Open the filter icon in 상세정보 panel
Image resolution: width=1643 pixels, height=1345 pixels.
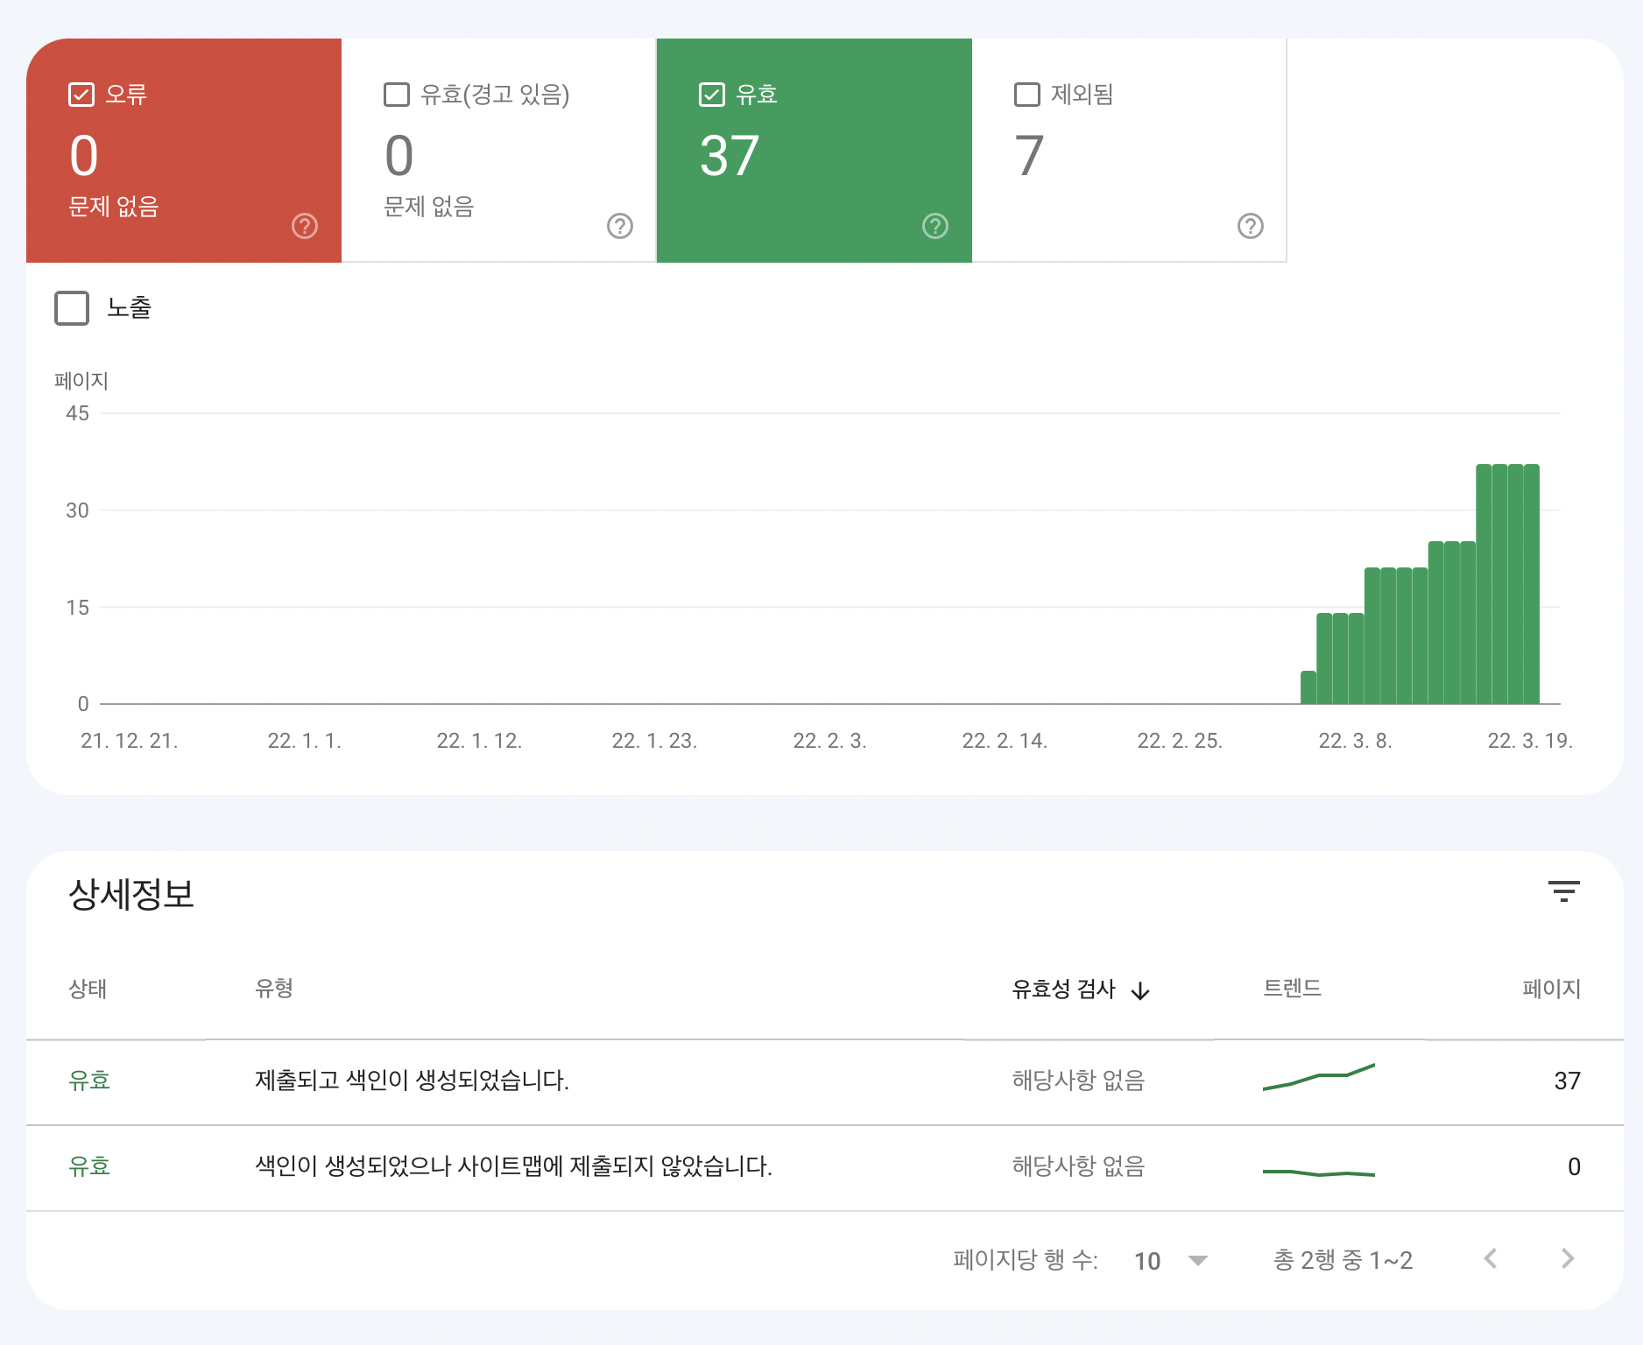[1564, 892]
